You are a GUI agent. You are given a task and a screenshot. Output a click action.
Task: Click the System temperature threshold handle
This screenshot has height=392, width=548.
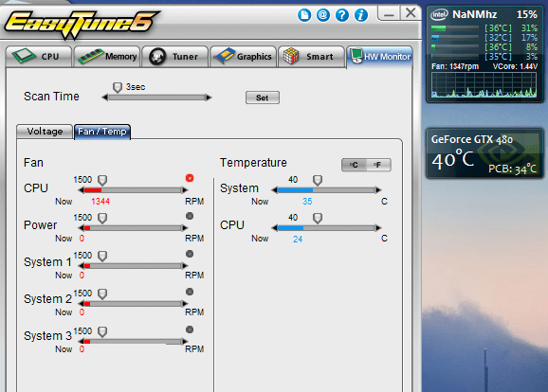[318, 181]
